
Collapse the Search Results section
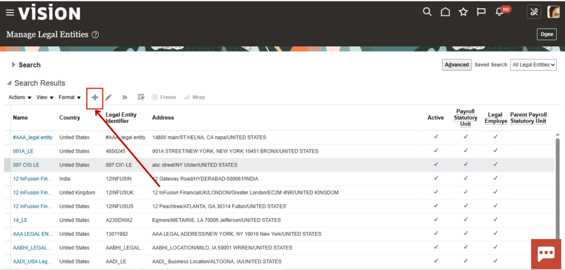[x=9, y=84]
